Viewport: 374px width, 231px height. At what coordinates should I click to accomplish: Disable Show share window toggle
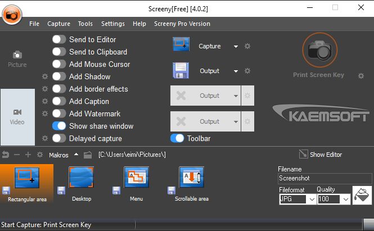pos(59,126)
